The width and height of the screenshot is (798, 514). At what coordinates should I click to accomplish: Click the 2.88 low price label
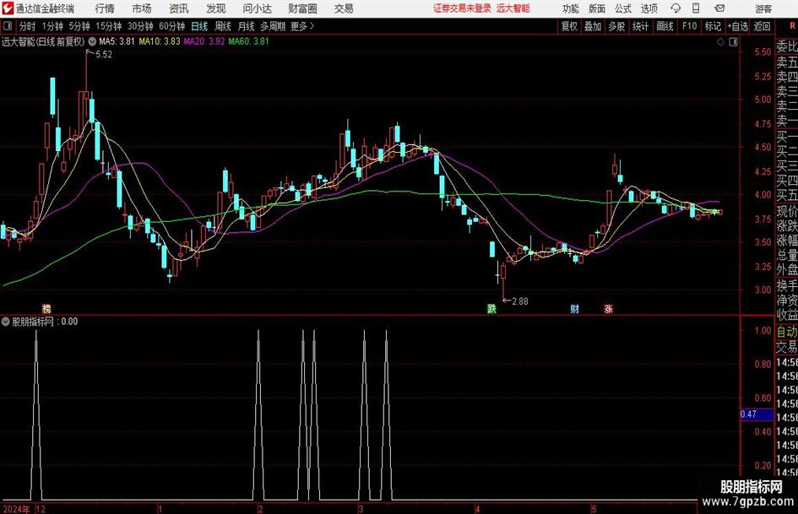coord(519,301)
